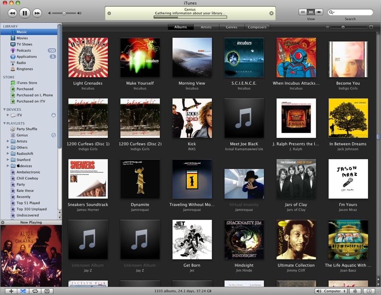Create a new playlist with plus button
The height and width of the screenshot is (295, 381).
(11, 291)
